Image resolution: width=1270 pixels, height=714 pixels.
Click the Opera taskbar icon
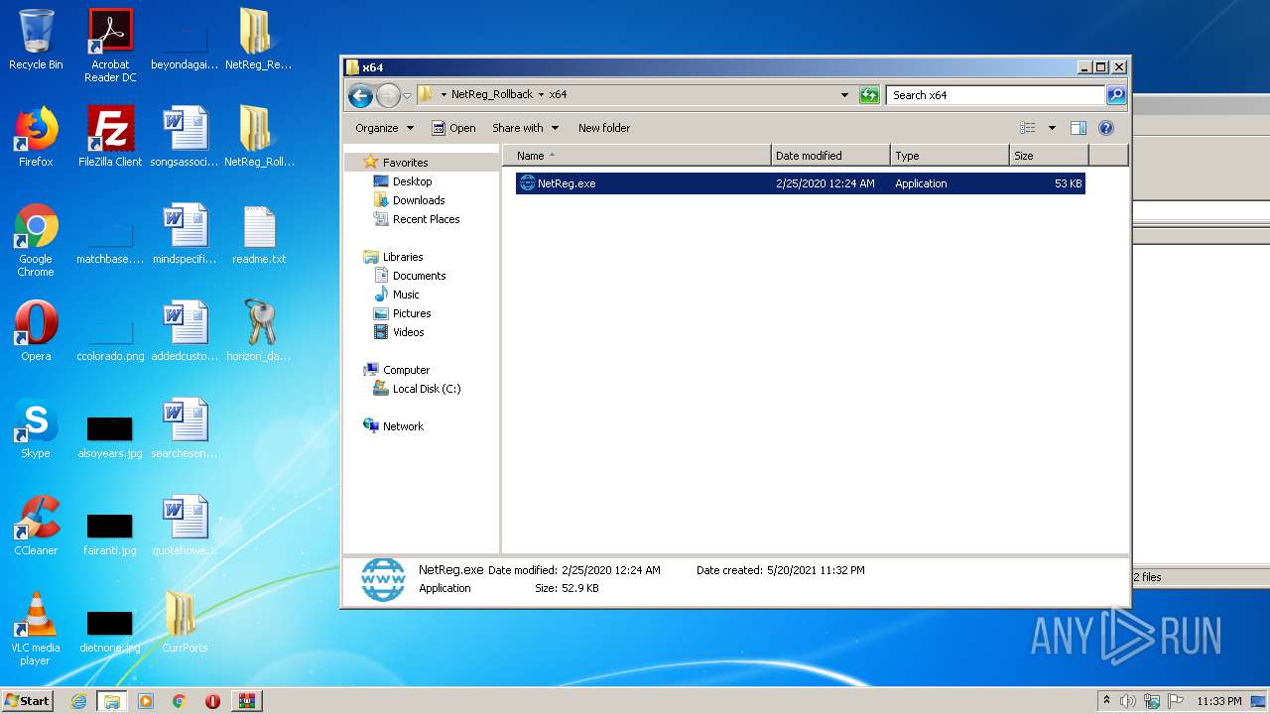(x=212, y=701)
